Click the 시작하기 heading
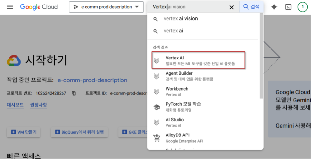 click(x=46, y=60)
